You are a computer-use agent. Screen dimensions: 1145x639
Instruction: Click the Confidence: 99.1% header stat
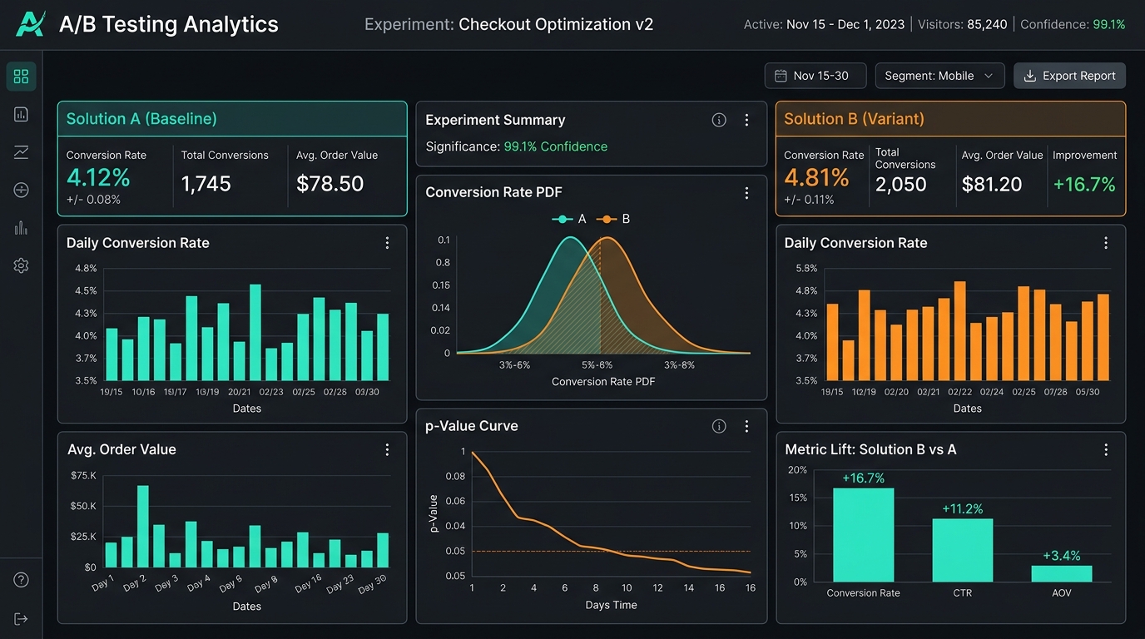tap(1073, 24)
